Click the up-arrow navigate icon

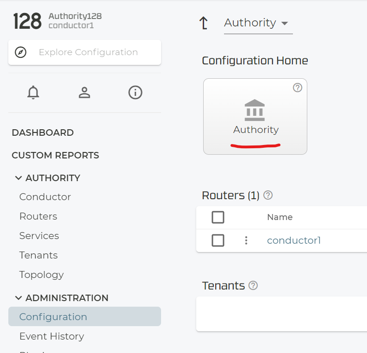tap(204, 23)
